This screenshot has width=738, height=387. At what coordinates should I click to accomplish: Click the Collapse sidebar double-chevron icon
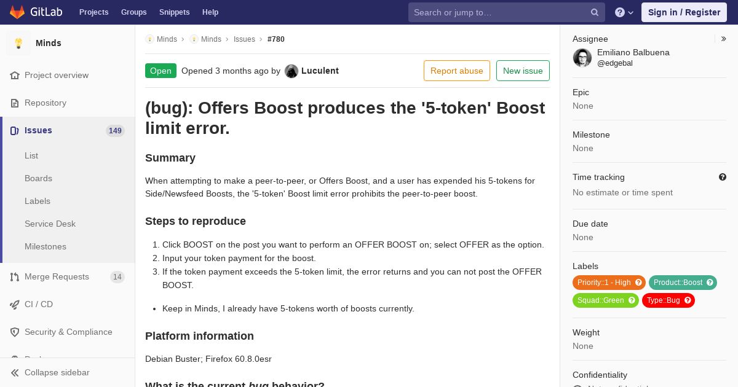click(15, 373)
